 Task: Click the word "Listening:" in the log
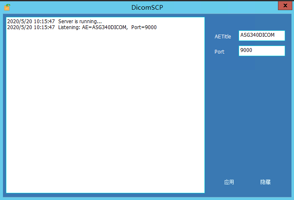click(x=69, y=27)
